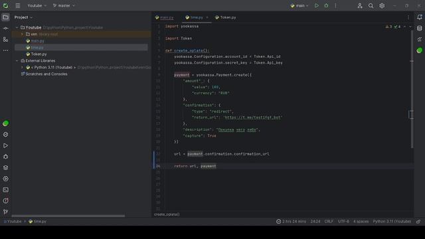Open more run actions menu
The image size is (425, 239).
coord(335,5)
